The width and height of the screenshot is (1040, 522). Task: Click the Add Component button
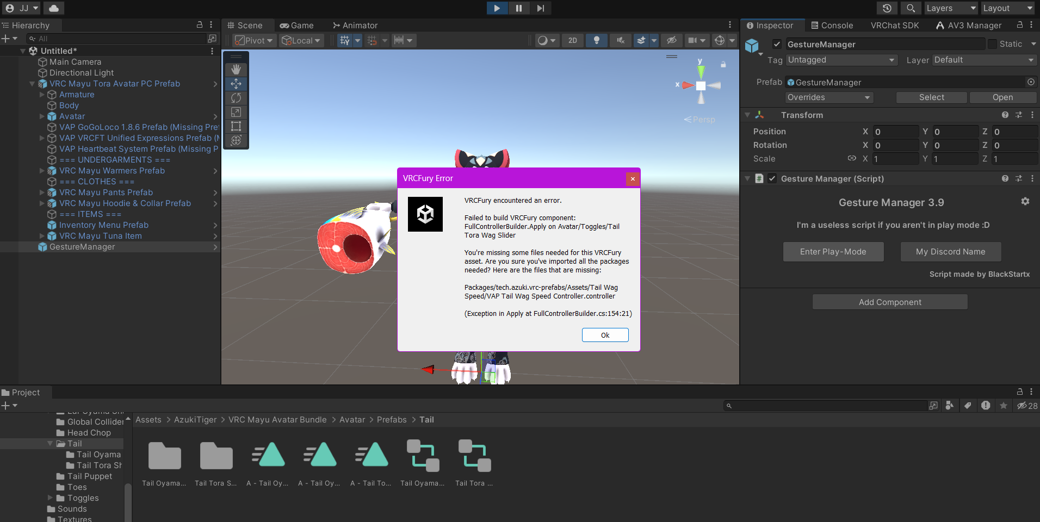pos(890,302)
